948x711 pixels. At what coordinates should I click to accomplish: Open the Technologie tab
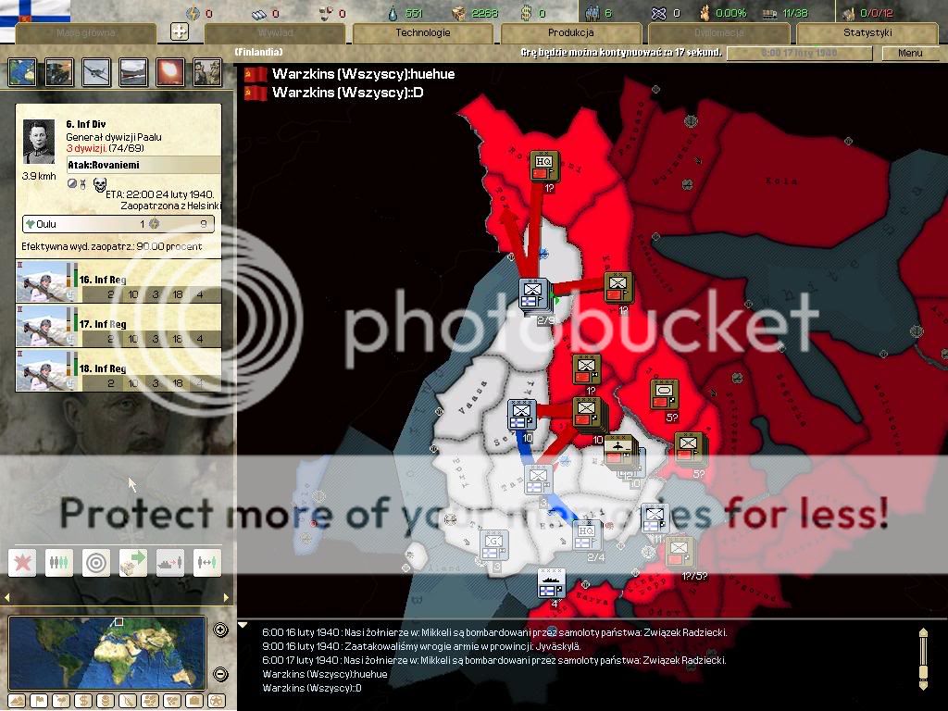(x=423, y=33)
